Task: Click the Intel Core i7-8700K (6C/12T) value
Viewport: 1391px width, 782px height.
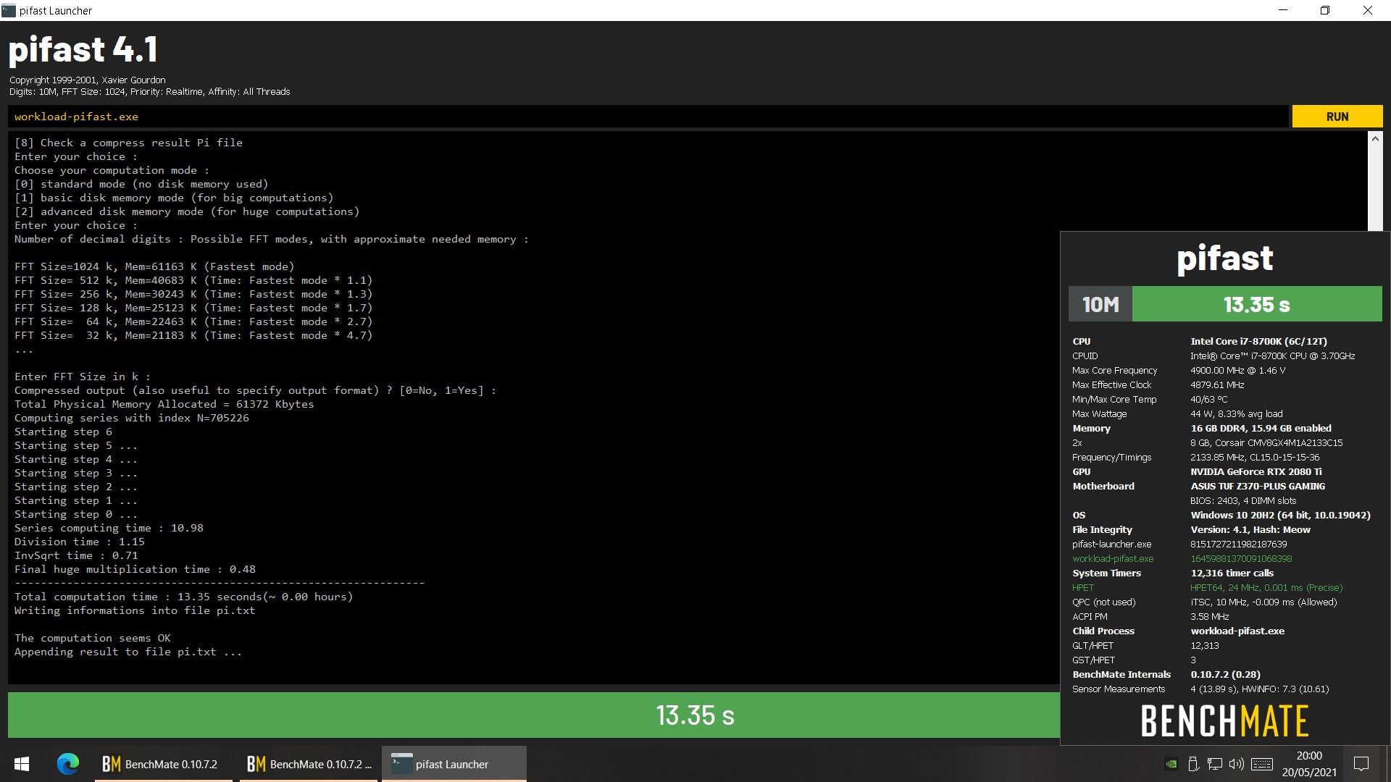Action: (x=1258, y=341)
